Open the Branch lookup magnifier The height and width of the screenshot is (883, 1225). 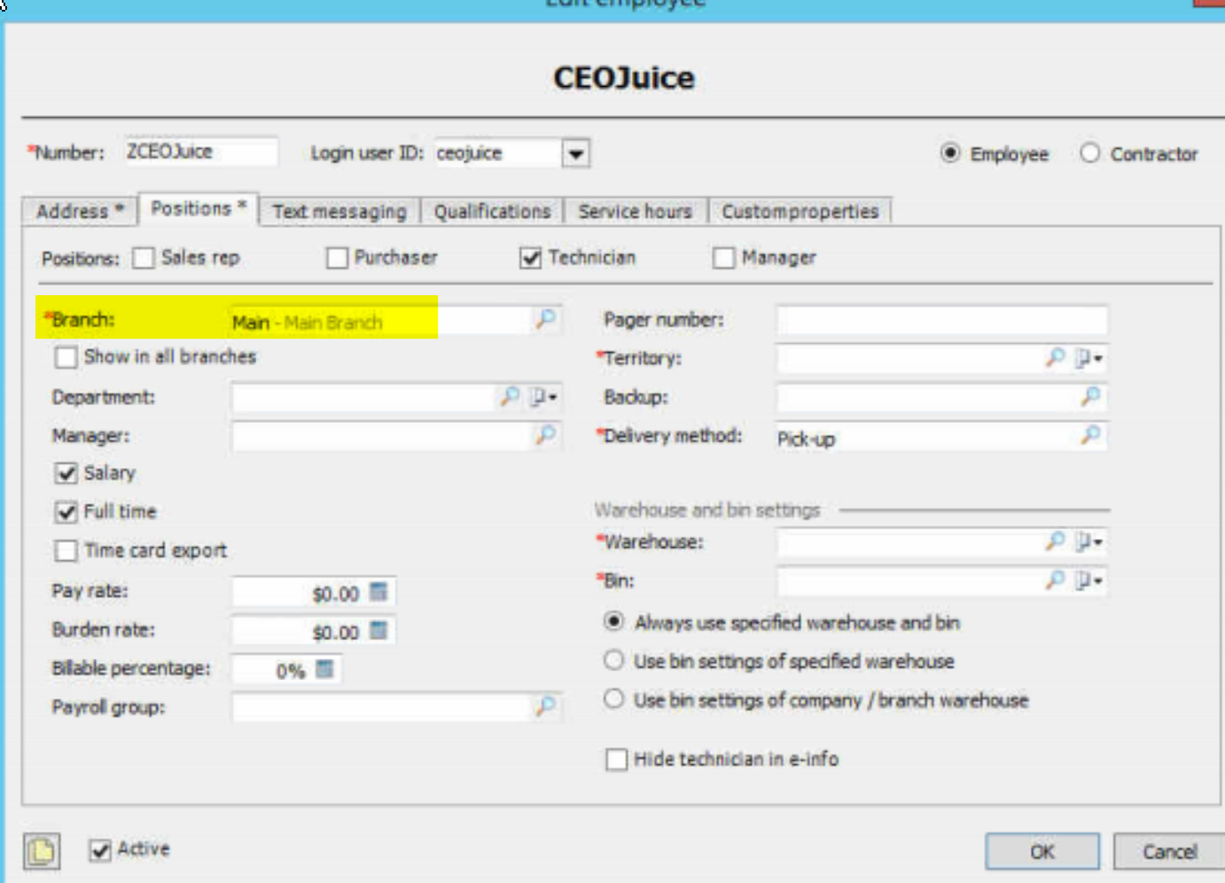point(546,318)
